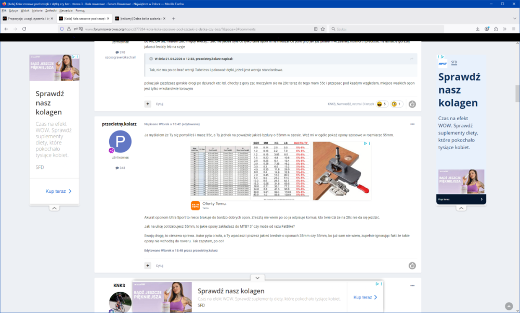Collapse the left sidebar ad with chevron
The image size is (520, 313).
pos(54,208)
